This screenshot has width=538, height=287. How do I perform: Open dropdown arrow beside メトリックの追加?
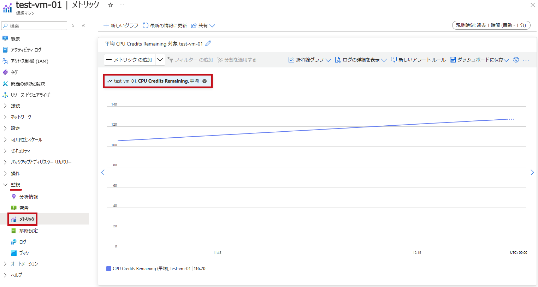coord(160,60)
